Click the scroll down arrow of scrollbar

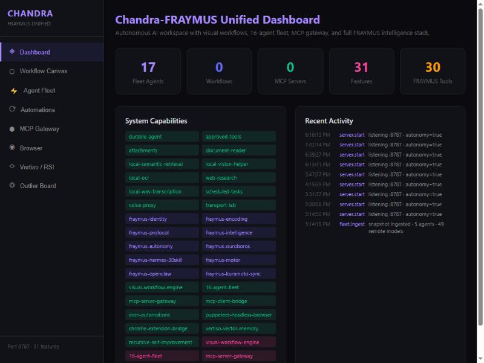coord(480,359)
